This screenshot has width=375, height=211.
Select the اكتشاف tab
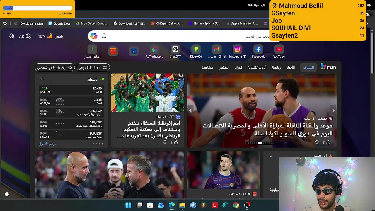(x=308, y=67)
